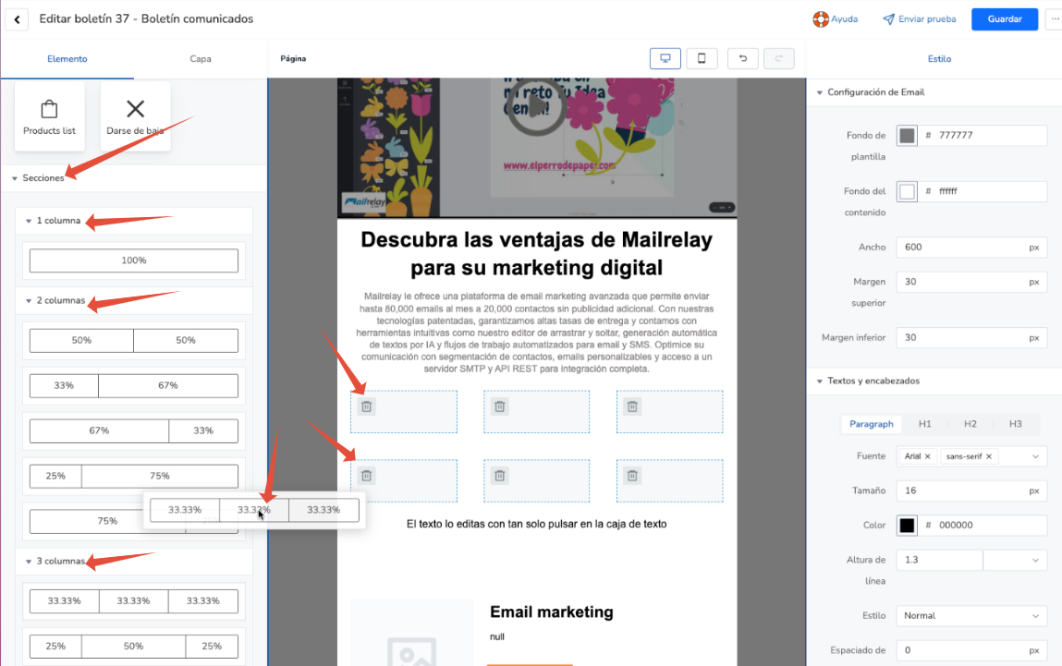Edit the Espaciado de field value
The width and height of the screenshot is (1062, 666).
click(x=971, y=650)
